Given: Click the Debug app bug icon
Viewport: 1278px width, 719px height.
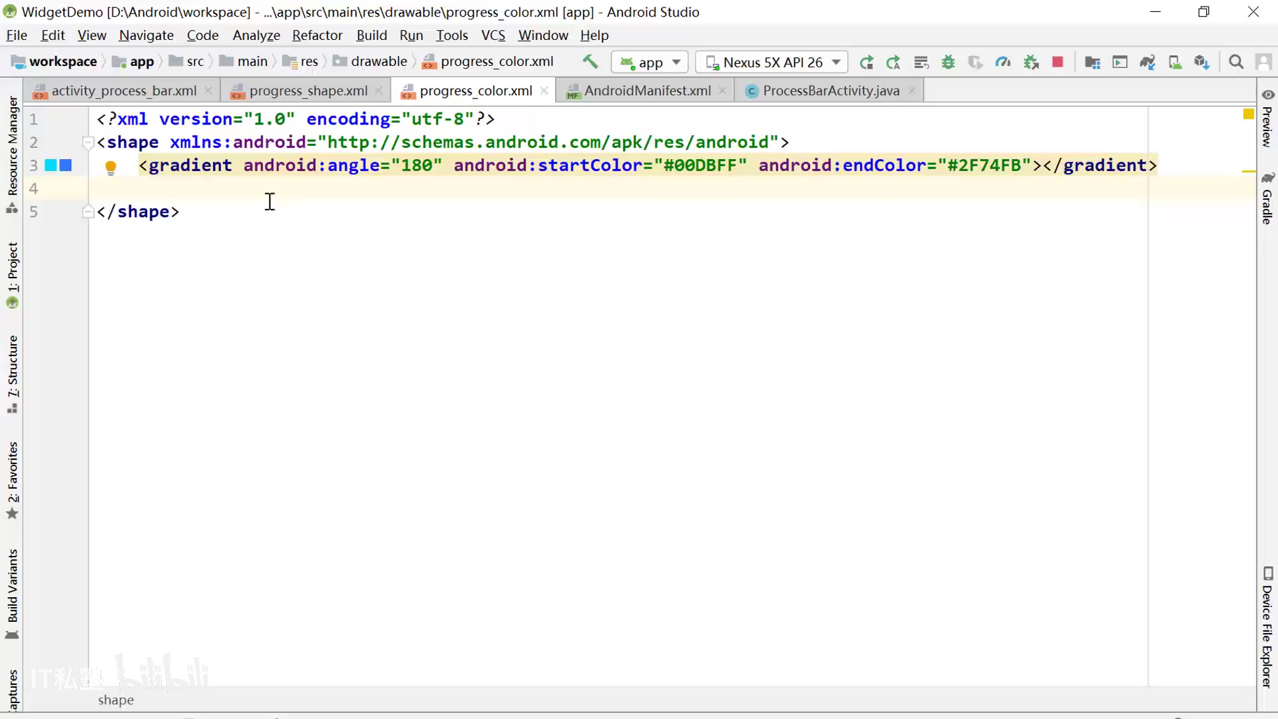Looking at the screenshot, I should (x=949, y=62).
